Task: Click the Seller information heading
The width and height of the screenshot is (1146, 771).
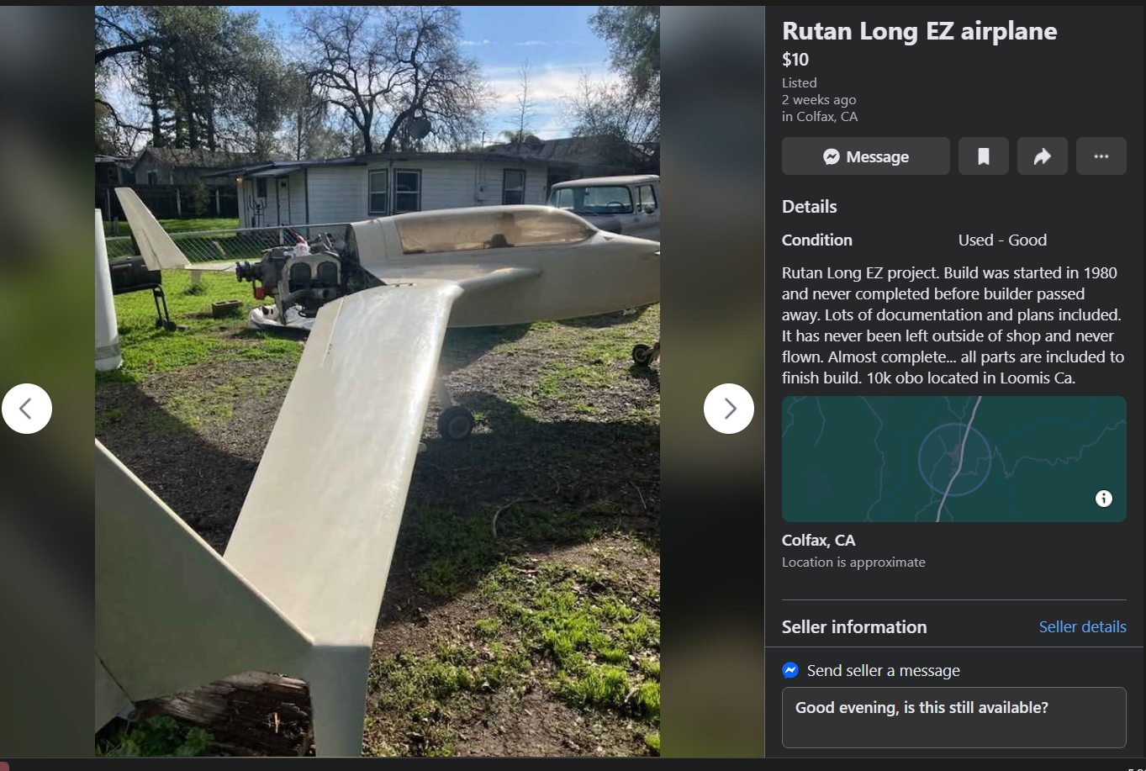Action: pyautogui.click(x=854, y=626)
